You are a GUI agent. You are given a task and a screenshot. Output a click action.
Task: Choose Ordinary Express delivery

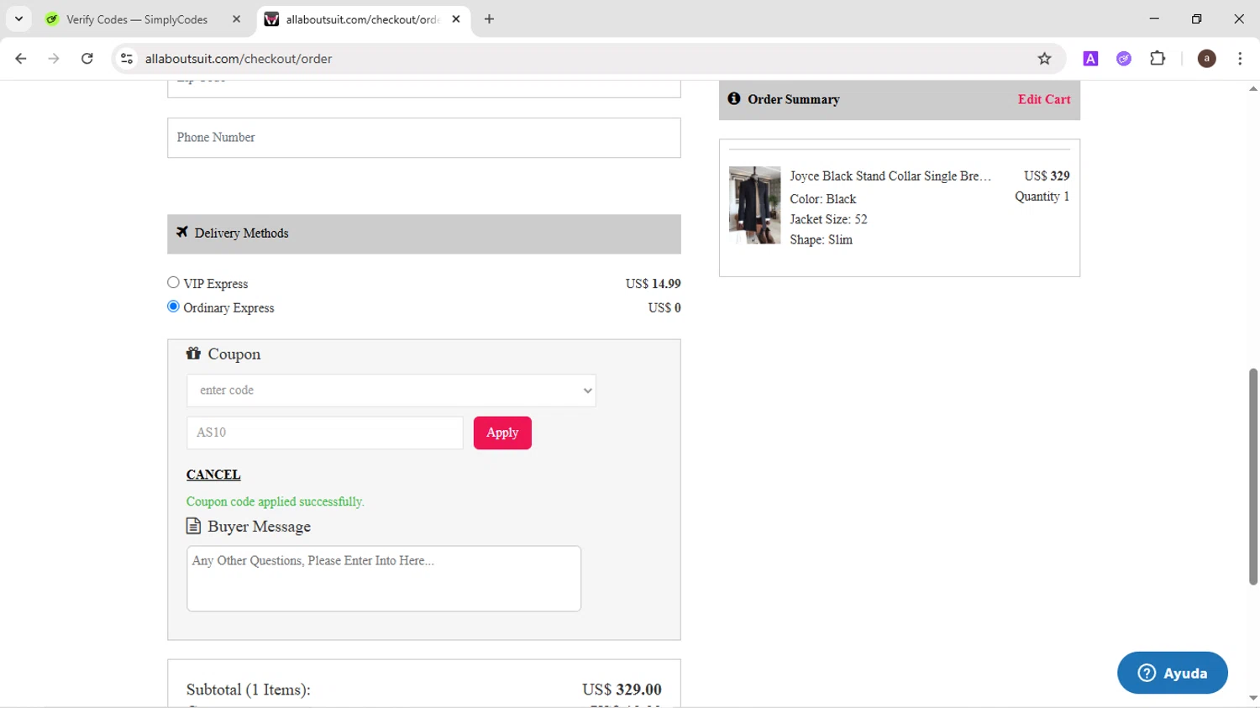173,307
